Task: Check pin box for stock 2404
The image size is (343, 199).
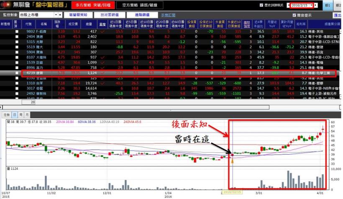Action: point(17,37)
